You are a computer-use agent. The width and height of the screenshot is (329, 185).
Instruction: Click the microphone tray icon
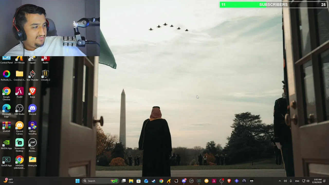point(291,181)
